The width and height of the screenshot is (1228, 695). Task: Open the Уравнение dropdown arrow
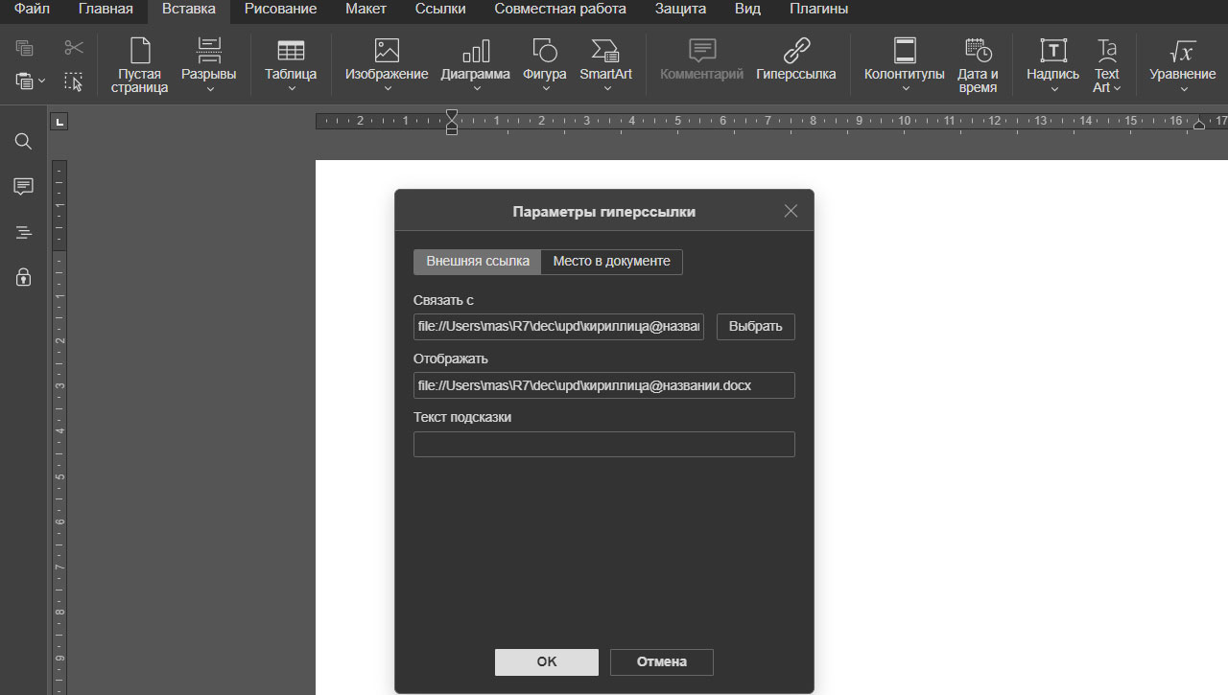1183,88
